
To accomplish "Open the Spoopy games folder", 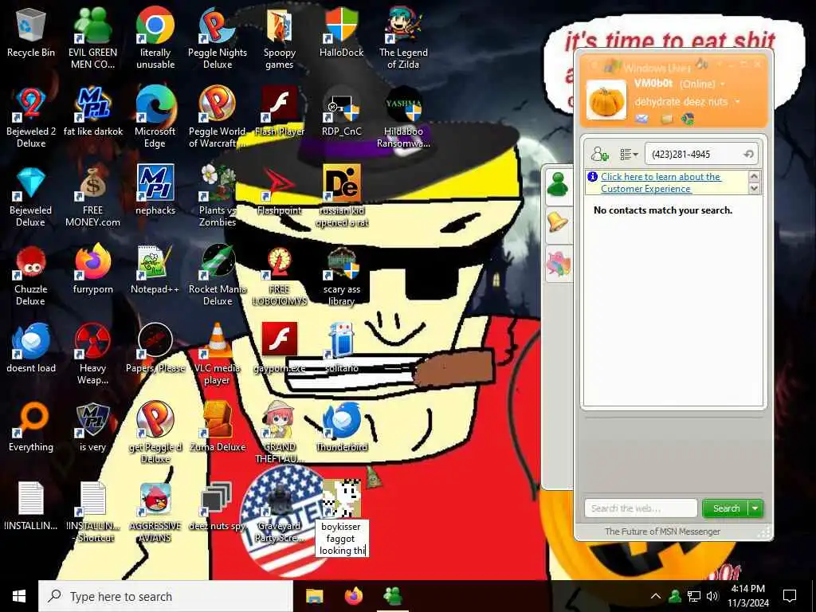I will pos(280,38).
